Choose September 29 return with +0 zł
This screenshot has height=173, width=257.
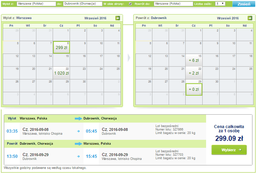click(x=194, y=89)
